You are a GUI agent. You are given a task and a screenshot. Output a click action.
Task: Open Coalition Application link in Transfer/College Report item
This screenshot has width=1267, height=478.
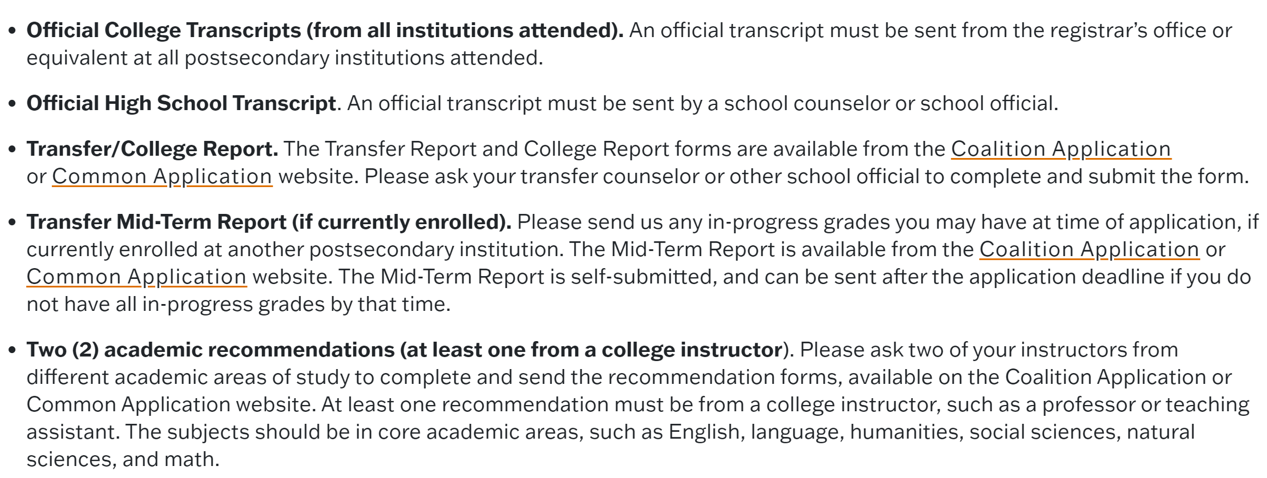pyautogui.click(x=1061, y=149)
